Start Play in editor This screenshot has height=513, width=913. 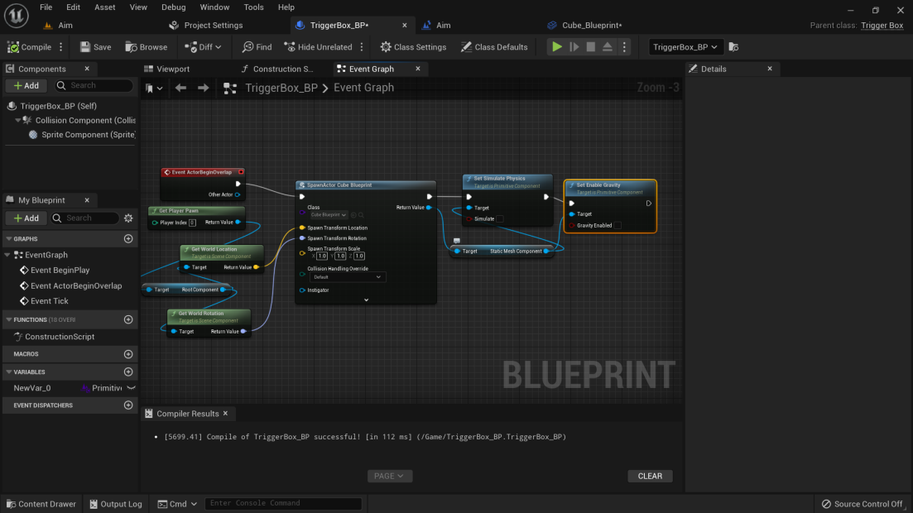point(556,47)
